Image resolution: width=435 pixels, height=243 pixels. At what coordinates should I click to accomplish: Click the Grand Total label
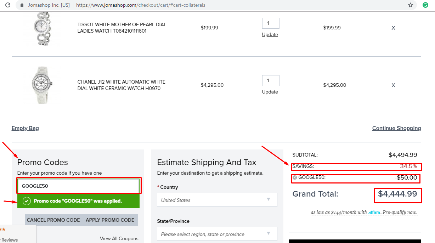pos(315,194)
